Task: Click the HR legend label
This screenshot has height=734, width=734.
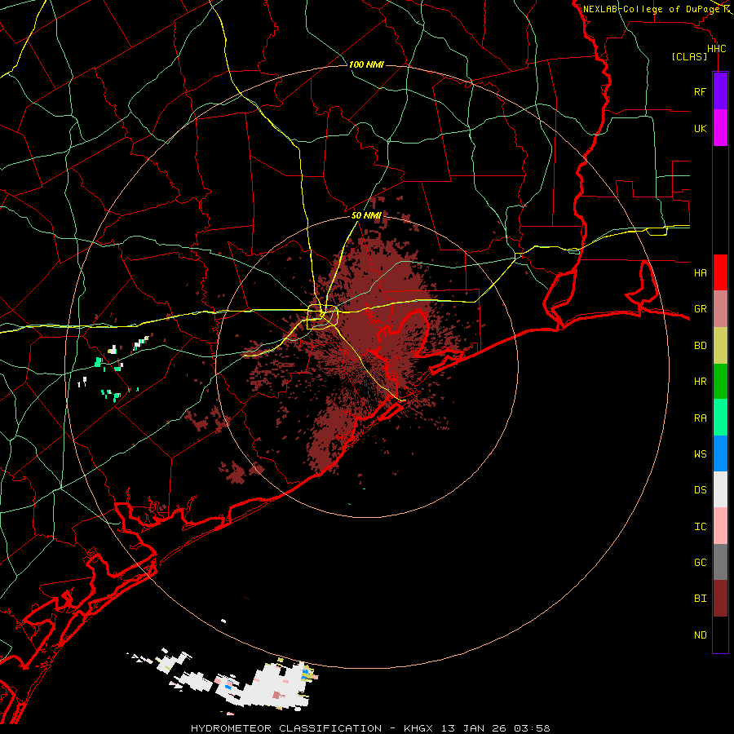Action: pos(700,382)
